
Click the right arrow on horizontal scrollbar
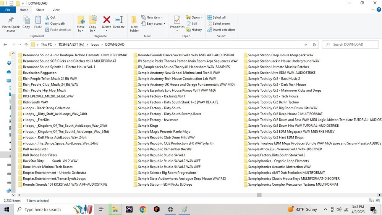click(379, 195)
